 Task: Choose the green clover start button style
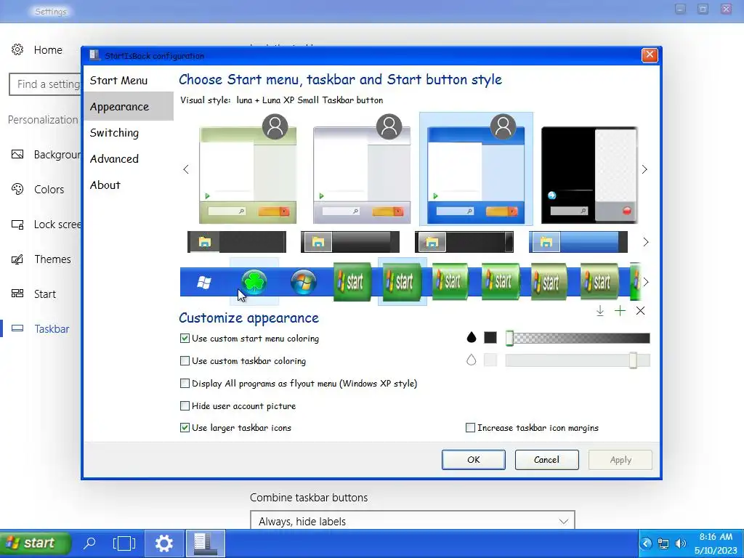254,282
